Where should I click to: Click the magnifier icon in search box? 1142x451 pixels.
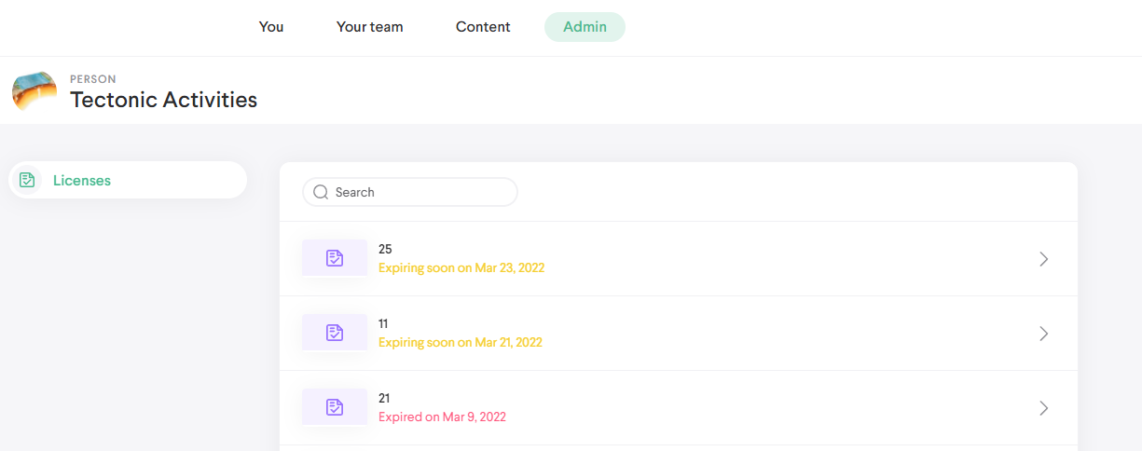(x=321, y=192)
